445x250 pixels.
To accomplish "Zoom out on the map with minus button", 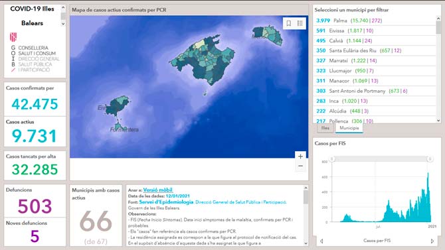I will click(x=300, y=166).
